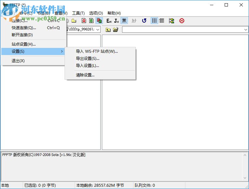Select Disconnect (断开连接) entry

(x=33, y=35)
